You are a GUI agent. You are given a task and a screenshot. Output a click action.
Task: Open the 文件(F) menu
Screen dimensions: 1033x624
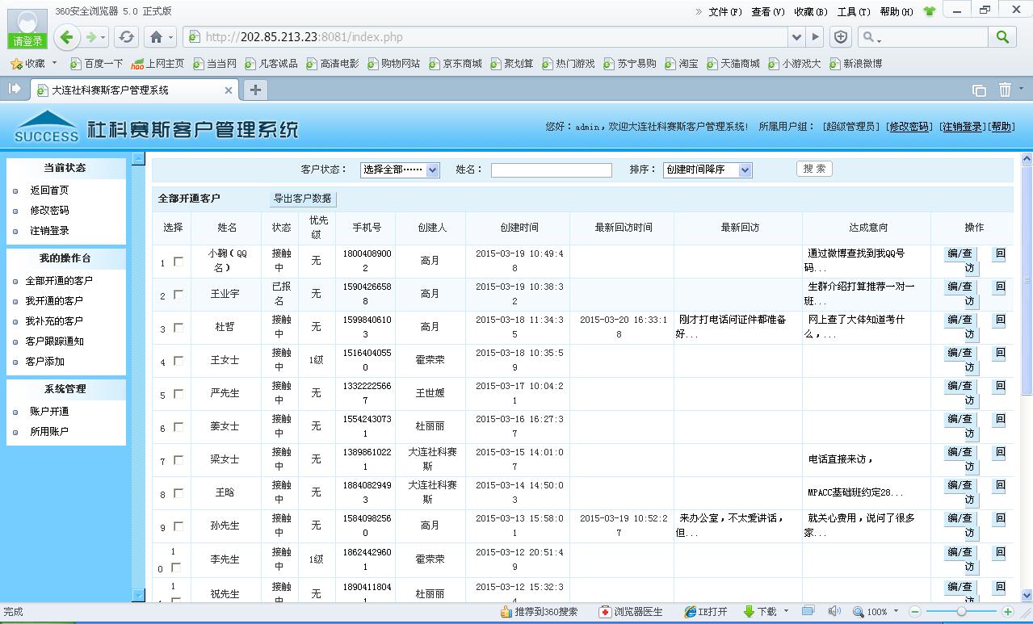[x=725, y=11]
